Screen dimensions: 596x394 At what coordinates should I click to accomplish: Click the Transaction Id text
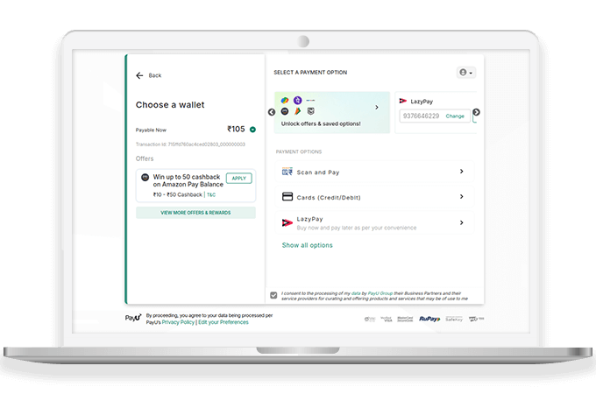[x=190, y=144]
